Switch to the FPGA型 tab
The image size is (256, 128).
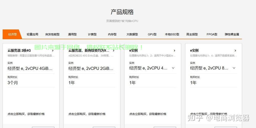pos(212,34)
